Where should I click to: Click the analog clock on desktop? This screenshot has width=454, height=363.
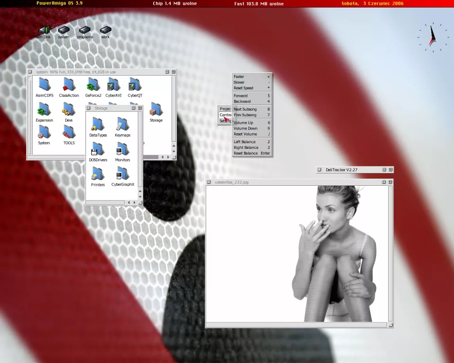click(x=432, y=37)
